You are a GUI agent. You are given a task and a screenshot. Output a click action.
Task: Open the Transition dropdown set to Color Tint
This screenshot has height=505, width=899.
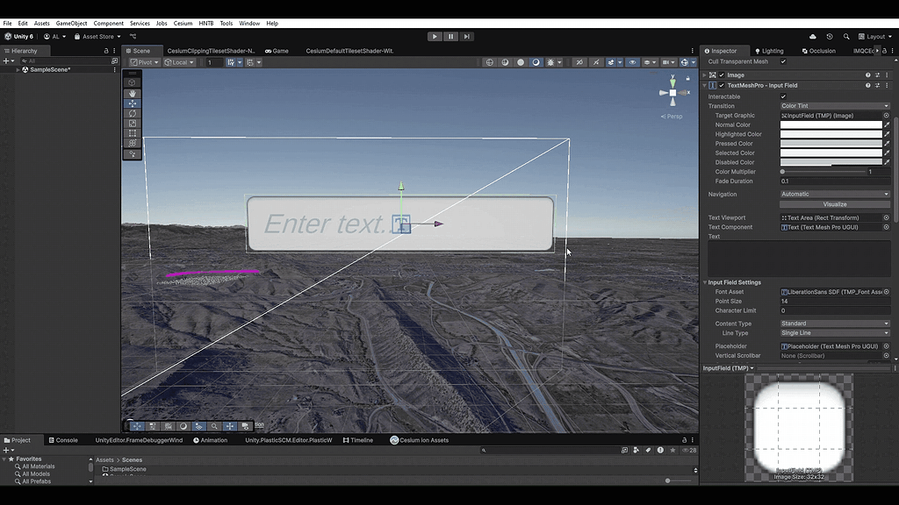tap(834, 106)
